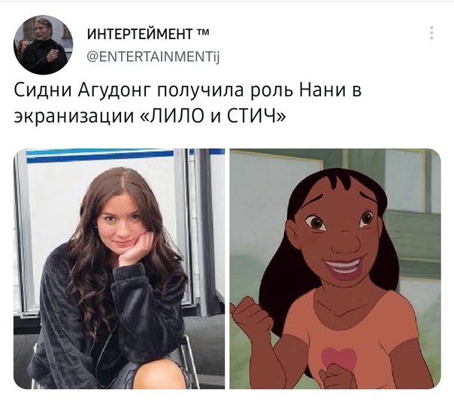Click the word «экранизации» in the tweet
The image size is (454, 401).
point(74,117)
